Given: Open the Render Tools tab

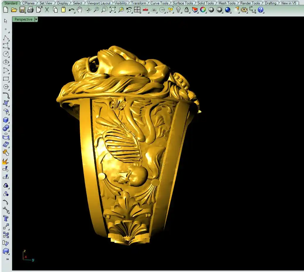Looking at the screenshot, I should (250, 3).
